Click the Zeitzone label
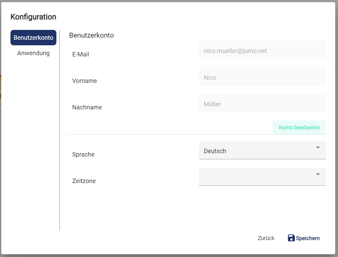This screenshot has height=257, width=338. pyautogui.click(x=84, y=181)
